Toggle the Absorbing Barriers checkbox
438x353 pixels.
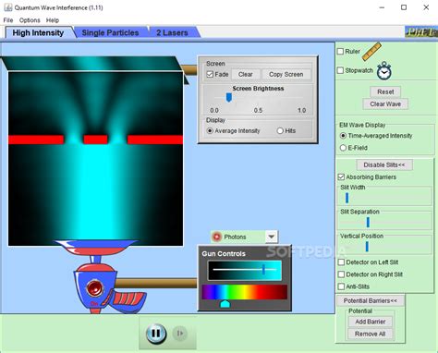[341, 176]
